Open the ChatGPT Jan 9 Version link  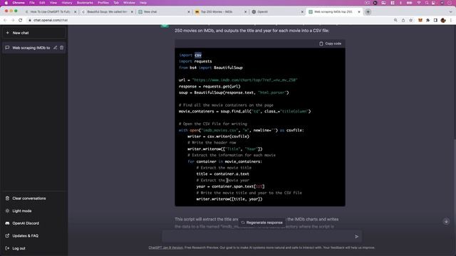click(x=165, y=247)
